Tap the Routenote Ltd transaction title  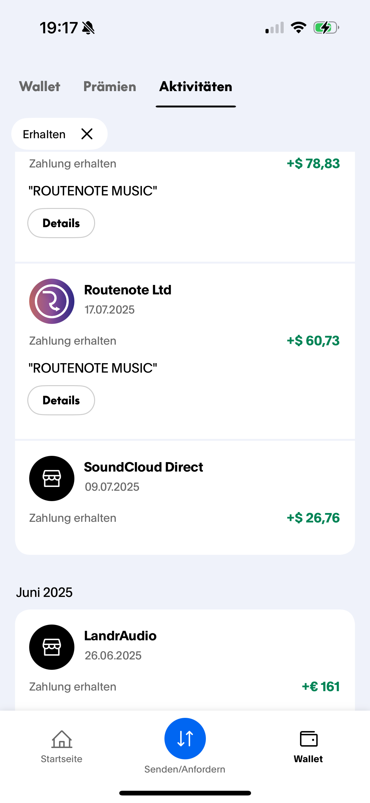pyautogui.click(x=128, y=290)
